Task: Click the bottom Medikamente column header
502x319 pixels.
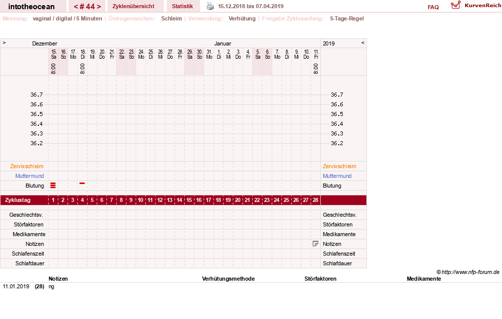Action: 424,279
